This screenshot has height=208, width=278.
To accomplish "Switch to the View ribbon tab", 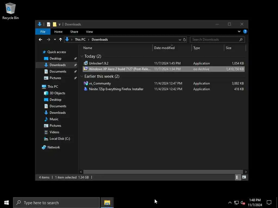I will (89, 32).
